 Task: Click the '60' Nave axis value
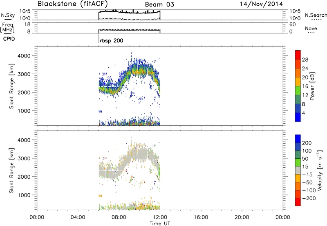point(292,24)
